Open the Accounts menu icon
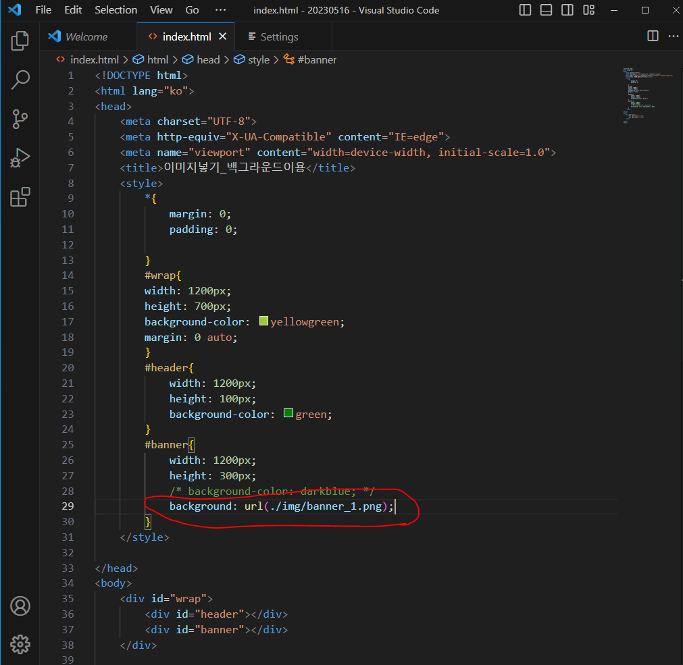 point(20,606)
